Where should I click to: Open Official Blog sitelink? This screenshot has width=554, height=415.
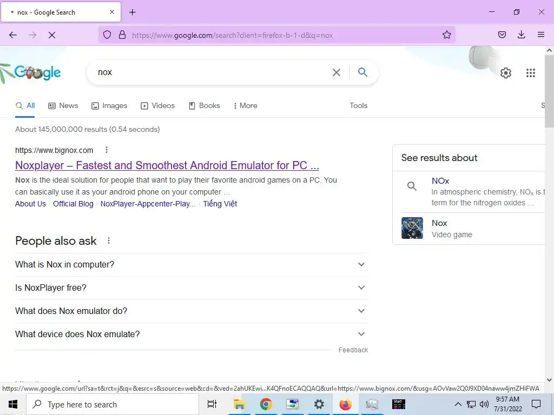(x=73, y=204)
